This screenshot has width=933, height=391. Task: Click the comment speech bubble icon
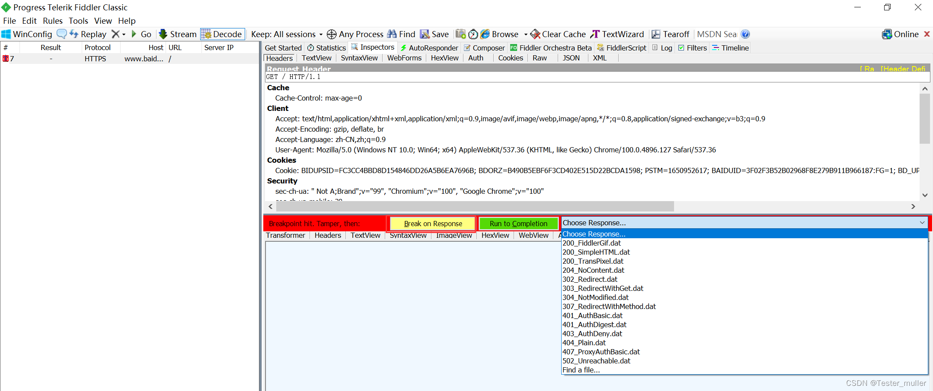click(x=62, y=34)
